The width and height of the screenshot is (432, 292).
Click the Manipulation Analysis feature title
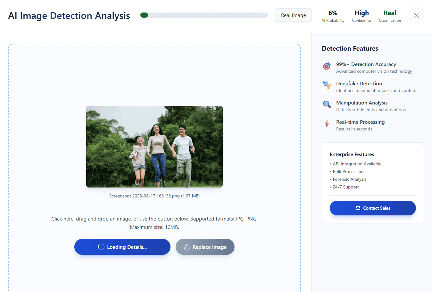pos(362,103)
